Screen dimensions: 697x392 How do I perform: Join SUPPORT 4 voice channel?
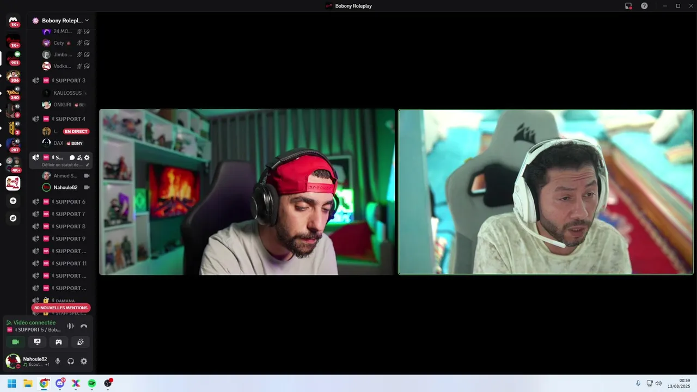point(60,119)
